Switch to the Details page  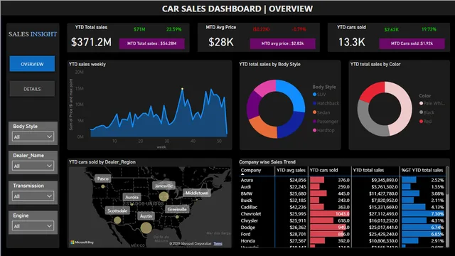click(x=32, y=89)
